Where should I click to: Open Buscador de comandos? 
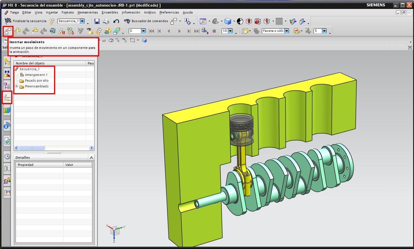pyautogui.click(x=146, y=21)
